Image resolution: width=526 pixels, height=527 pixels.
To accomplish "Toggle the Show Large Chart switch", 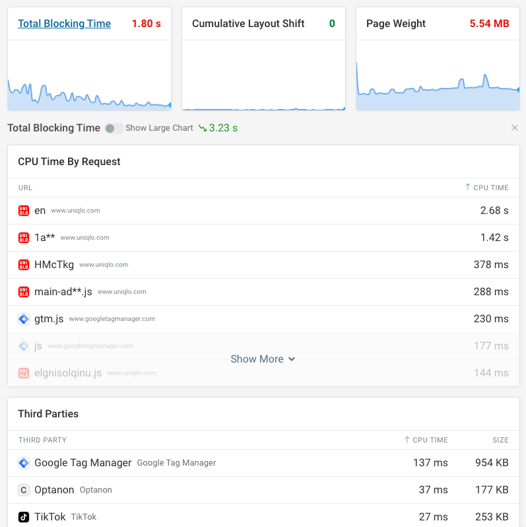I will [x=114, y=128].
